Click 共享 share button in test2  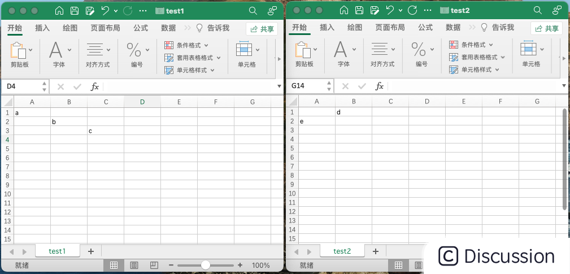[546, 29]
